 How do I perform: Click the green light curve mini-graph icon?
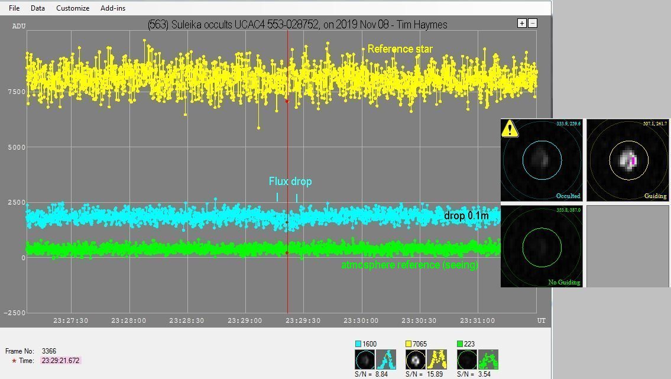pyautogui.click(x=488, y=359)
